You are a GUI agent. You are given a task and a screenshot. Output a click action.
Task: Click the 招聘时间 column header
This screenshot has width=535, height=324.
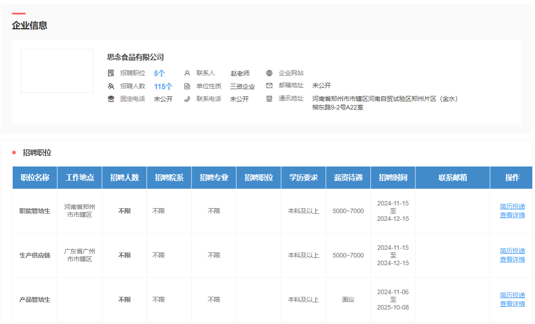(x=393, y=177)
